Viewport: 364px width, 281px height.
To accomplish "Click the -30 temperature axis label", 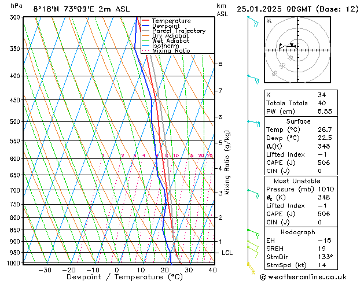I will click(x=45, y=270).
